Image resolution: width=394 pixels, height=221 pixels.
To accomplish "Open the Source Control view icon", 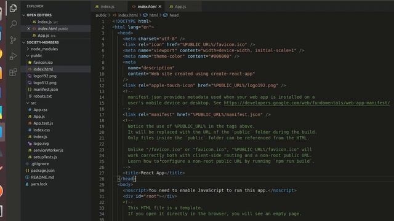I will pos(13,40).
